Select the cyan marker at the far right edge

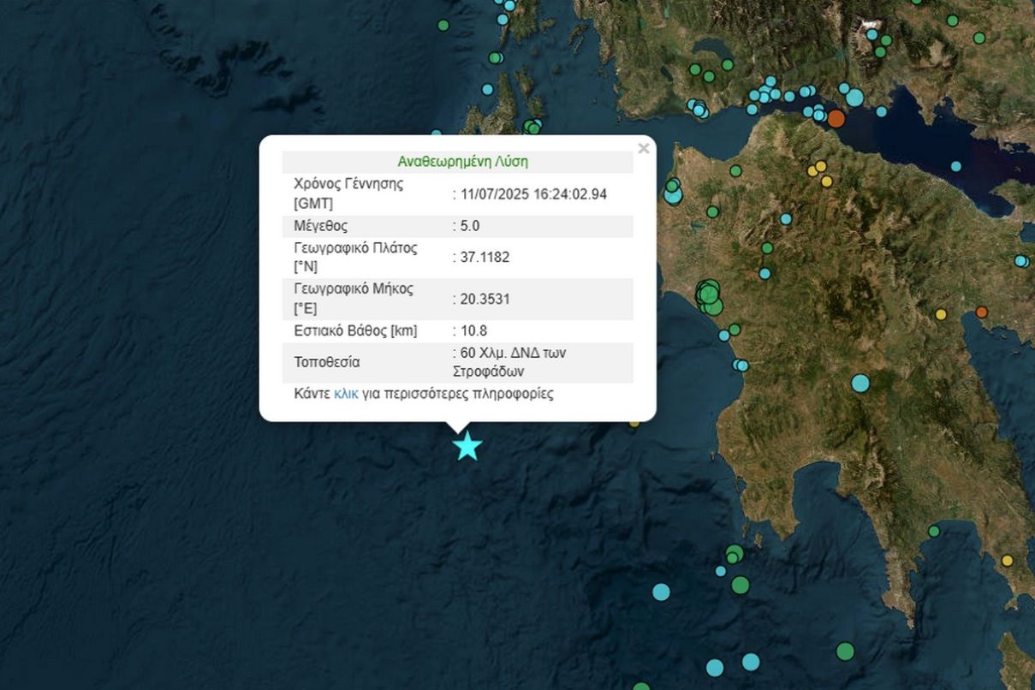(1021, 261)
